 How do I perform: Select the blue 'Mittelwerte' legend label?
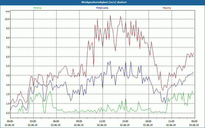102,8
